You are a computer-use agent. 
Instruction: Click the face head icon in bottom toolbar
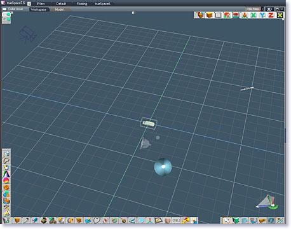[x=167, y=221]
